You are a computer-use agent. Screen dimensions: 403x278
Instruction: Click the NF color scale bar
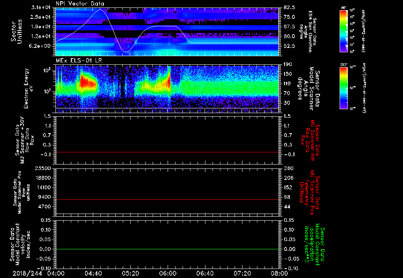[x=344, y=31]
